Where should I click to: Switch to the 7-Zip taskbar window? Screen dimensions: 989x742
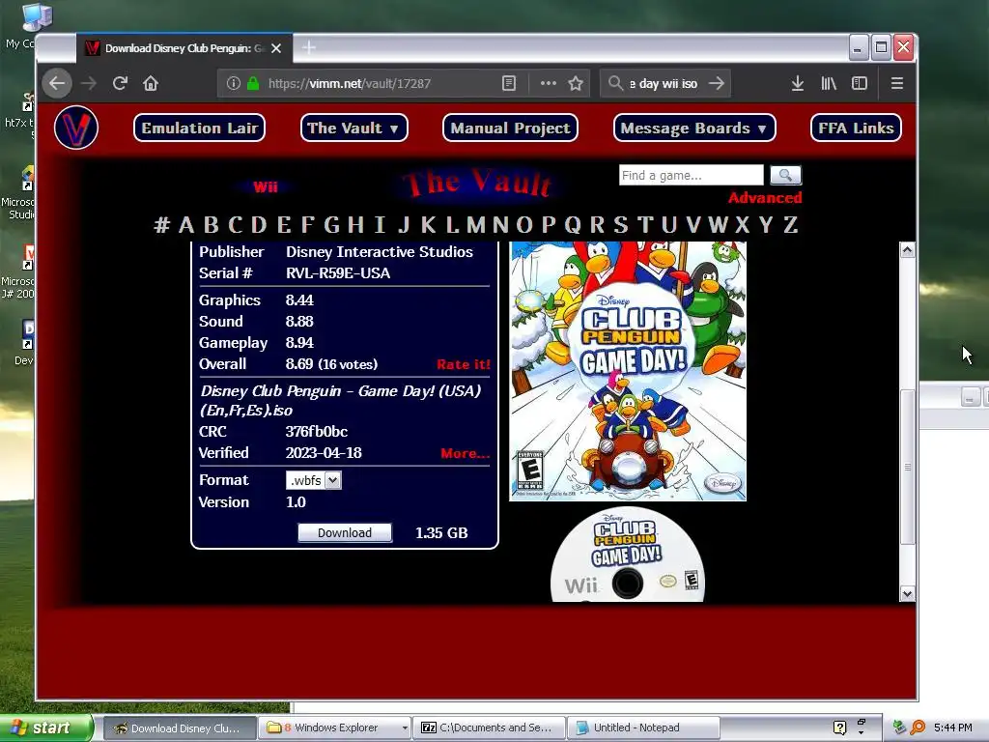point(489,728)
